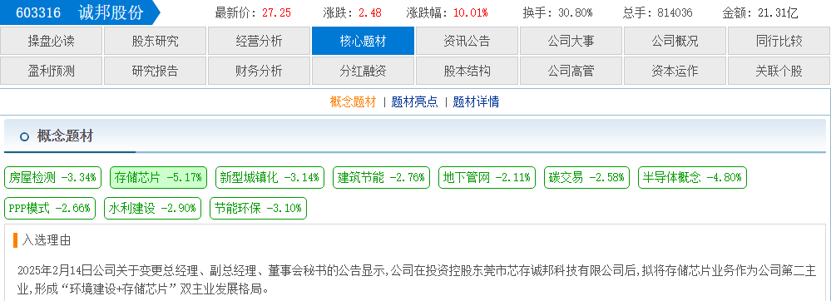Click the circle icon beside 概念题材 heading
Screen dimensions: 831x301
click(24, 136)
